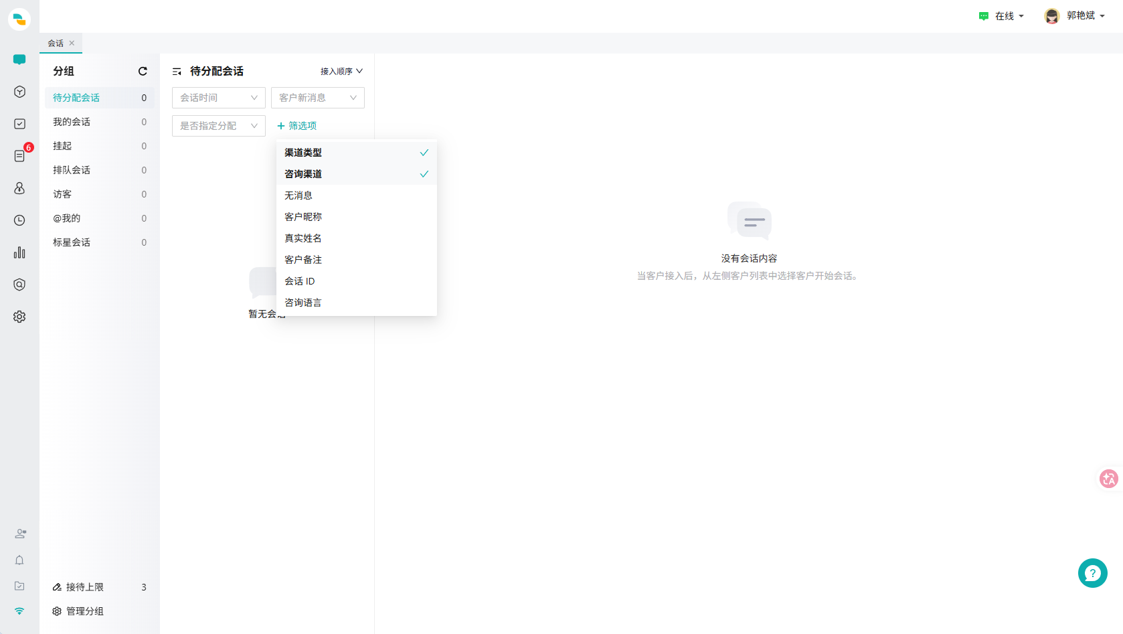Viewport: 1123px width, 634px height.
Task: Select the 标星会话 group
Action: point(100,242)
